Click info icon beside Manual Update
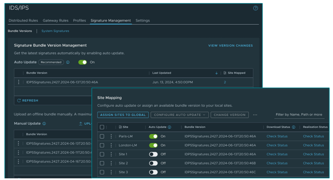Screen dimensions: 333x180 (44, 124)
